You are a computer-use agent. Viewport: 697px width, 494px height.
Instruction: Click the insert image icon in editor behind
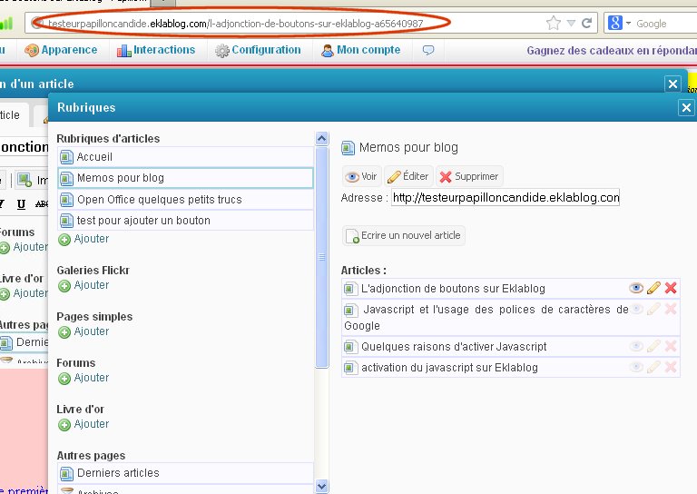pyautogui.click(x=25, y=180)
